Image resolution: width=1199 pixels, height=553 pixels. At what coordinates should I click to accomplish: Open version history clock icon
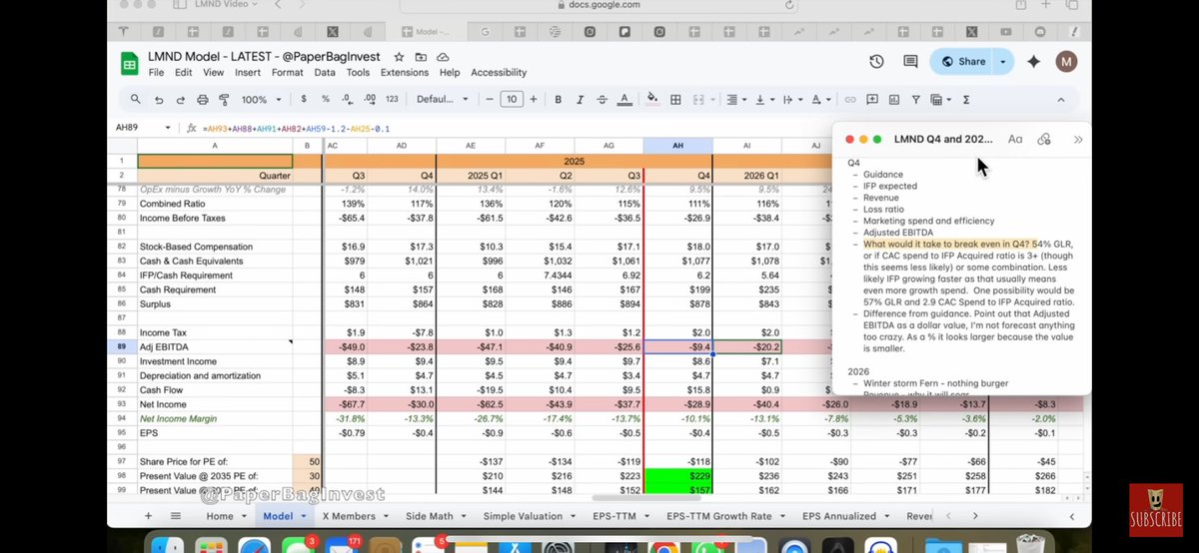[x=876, y=62]
